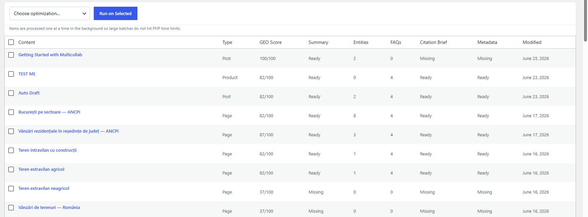
Task: Check the București pe sectoare — ANCPI row
Action: pos(11,112)
